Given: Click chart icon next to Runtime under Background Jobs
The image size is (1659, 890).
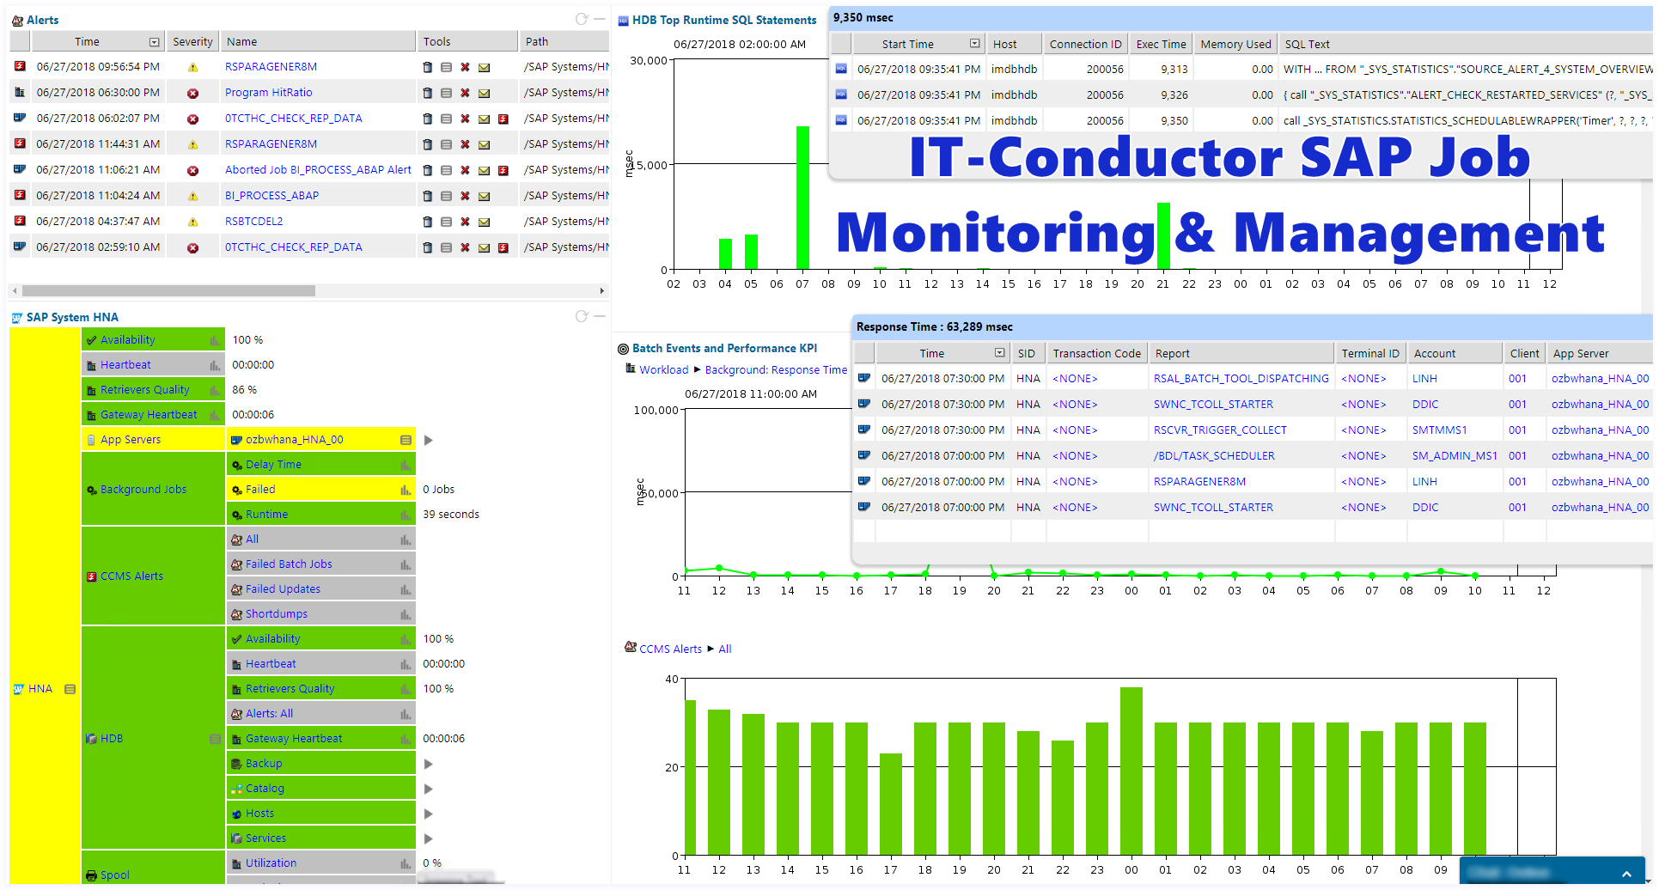Looking at the screenshot, I should pyautogui.click(x=405, y=514).
